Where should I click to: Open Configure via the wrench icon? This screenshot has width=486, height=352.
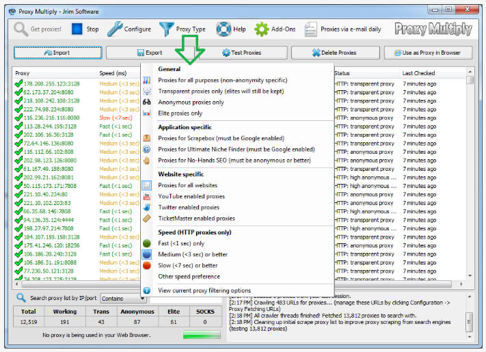click(x=115, y=29)
